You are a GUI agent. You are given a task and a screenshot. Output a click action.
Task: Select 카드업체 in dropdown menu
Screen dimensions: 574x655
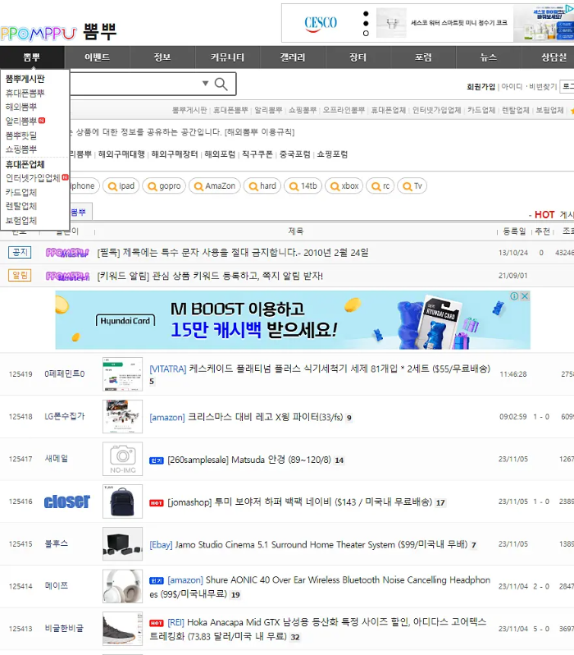pos(21,193)
